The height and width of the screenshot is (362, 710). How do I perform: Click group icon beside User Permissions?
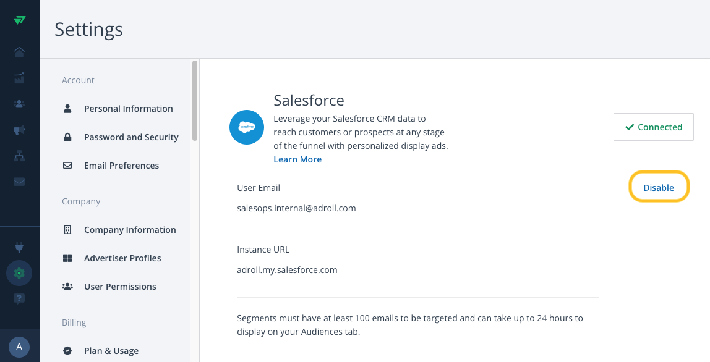pyautogui.click(x=67, y=287)
